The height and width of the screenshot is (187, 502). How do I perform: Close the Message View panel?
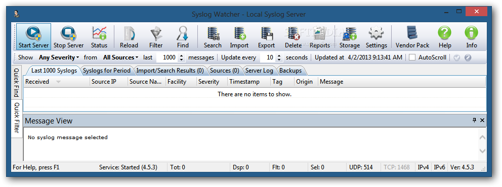[482, 120]
